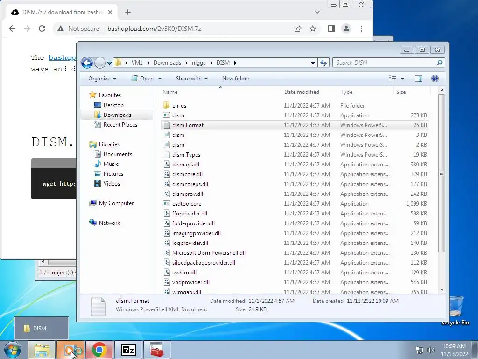The width and height of the screenshot is (478, 359).
Task: Expand the Open button dropdown arrow
Action: tap(160, 79)
